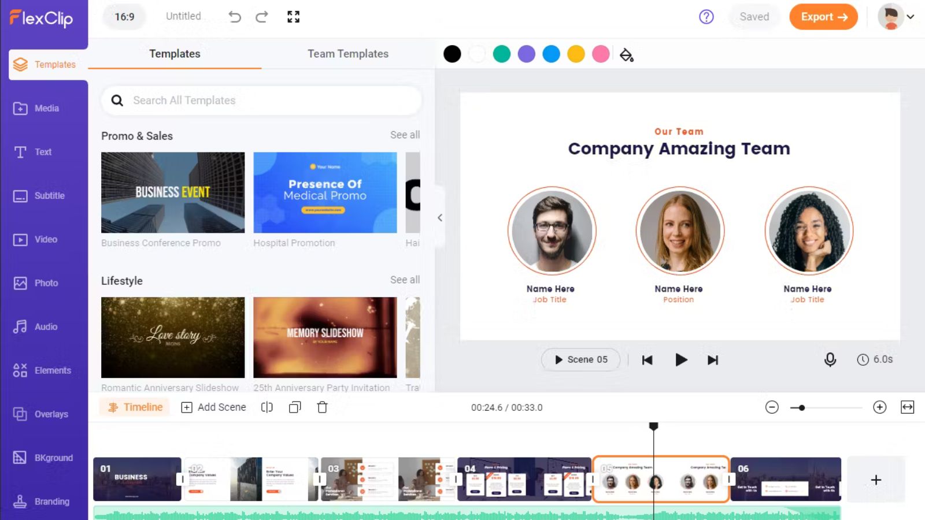Rename the Untitled project title
Image resolution: width=925 pixels, height=520 pixels.
click(183, 16)
